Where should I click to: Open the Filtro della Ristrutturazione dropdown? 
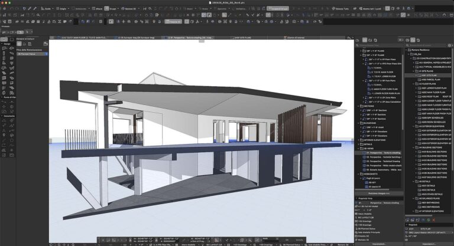point(32,54)
